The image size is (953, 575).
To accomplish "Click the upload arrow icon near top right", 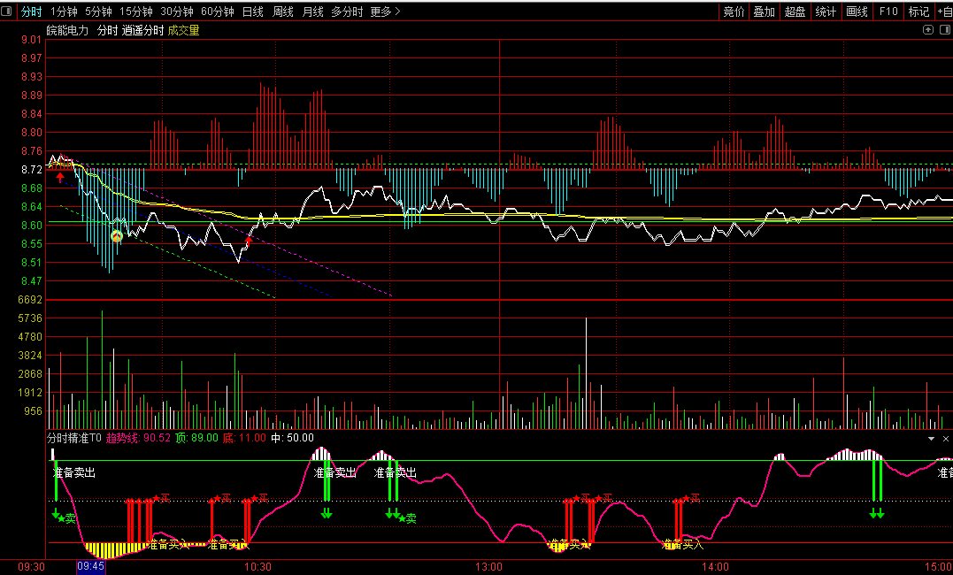I will tap(926, 30).
